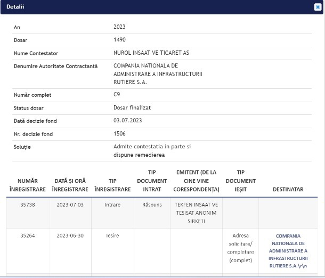
Task: Click the Dosar label
Action: [x=20, y=40]
